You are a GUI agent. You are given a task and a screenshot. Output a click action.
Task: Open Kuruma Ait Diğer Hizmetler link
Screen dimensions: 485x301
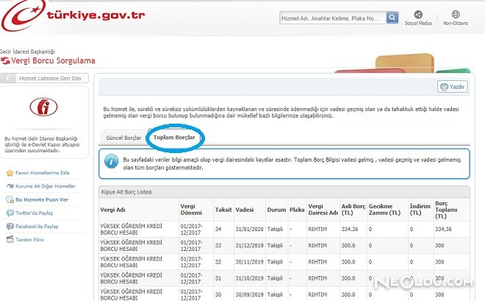click(46, 186)
